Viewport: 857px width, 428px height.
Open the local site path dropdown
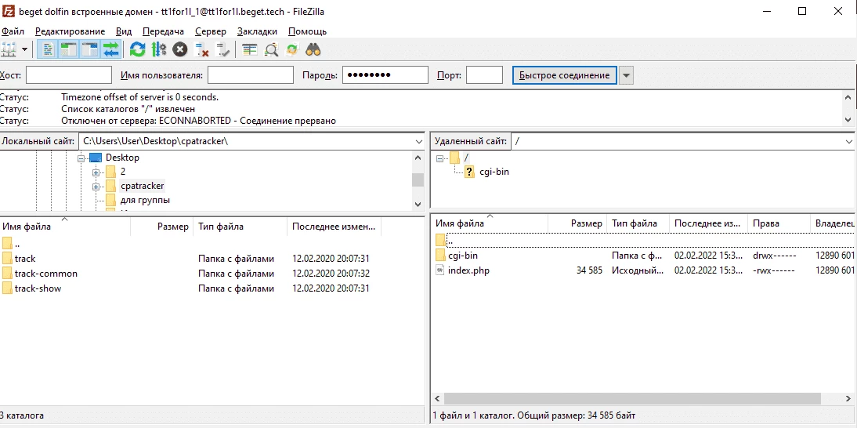[x=418, y=141]
